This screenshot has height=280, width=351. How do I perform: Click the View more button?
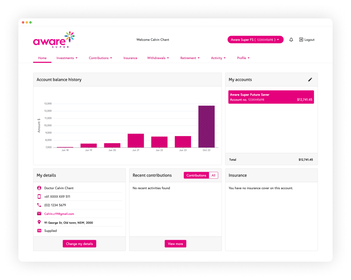(x=175, y=244)
